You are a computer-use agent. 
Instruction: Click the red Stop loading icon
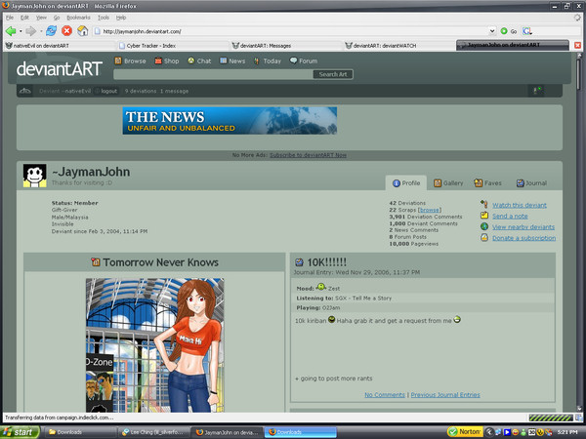click(x=67, y=30)
